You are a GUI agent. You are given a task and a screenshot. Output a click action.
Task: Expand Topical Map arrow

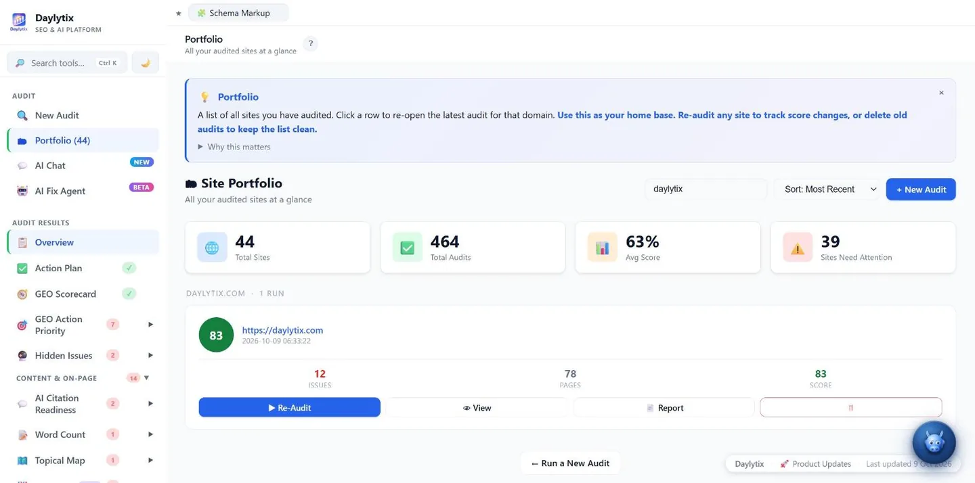tap(150, 460)
